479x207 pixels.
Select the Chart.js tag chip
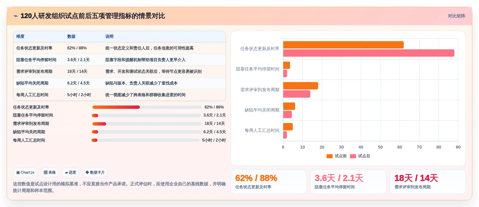pos(25,173)
